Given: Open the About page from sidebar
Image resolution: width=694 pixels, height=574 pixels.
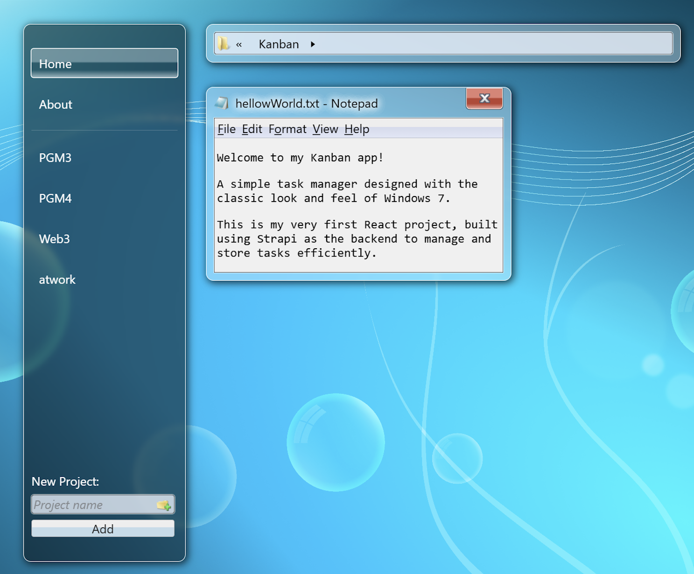Looking at the screenshot, I should [56, 105].
